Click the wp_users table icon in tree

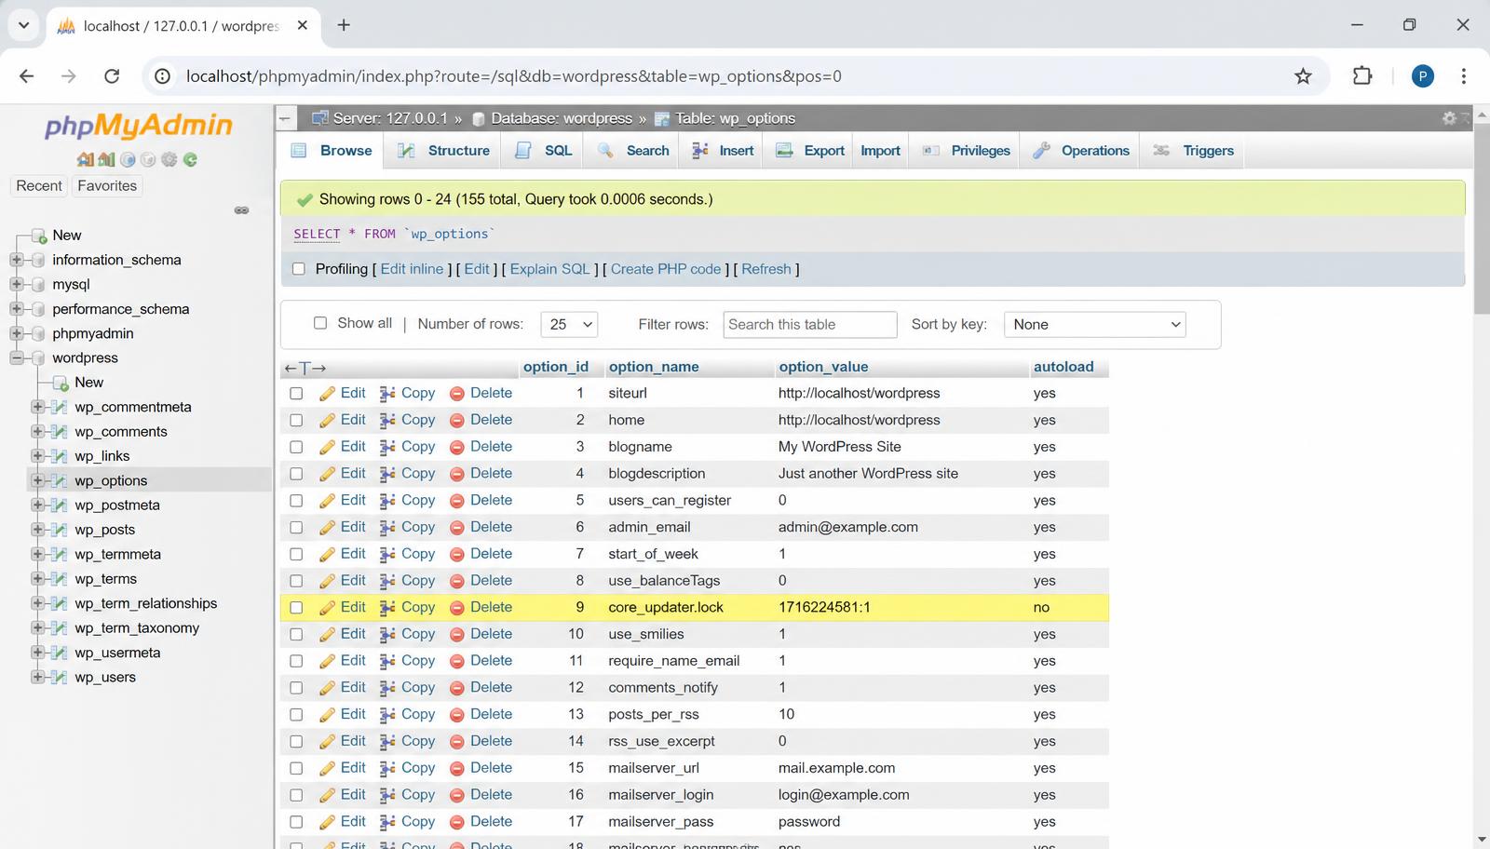coord(59,678)
